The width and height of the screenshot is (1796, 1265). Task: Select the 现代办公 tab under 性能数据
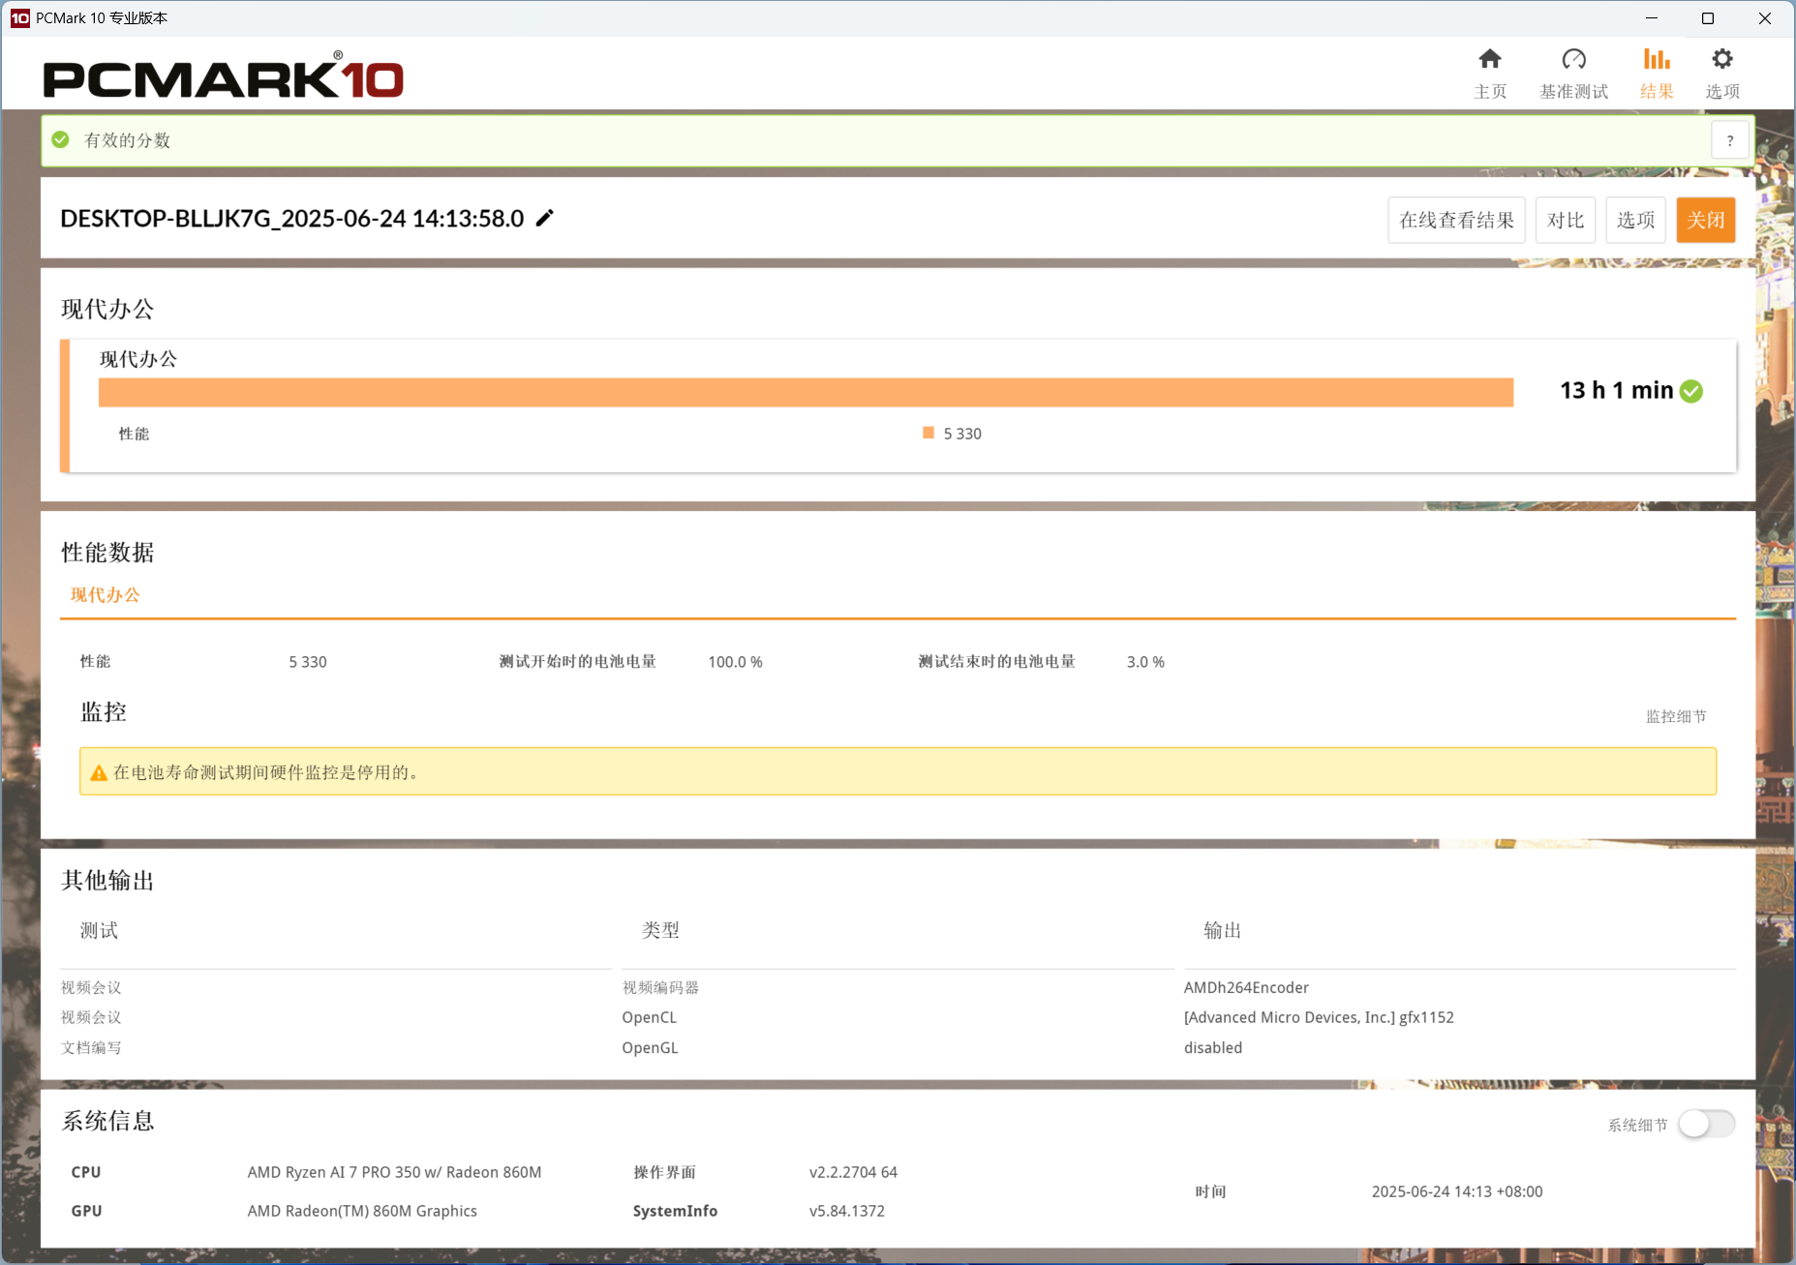(105, 595)
